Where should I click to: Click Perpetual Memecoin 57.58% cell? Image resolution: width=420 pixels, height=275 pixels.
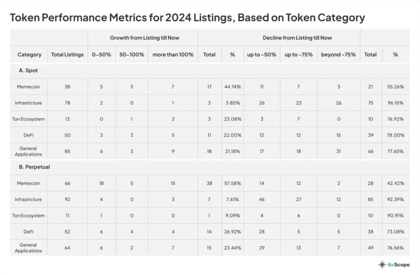[x=233, y=183]
